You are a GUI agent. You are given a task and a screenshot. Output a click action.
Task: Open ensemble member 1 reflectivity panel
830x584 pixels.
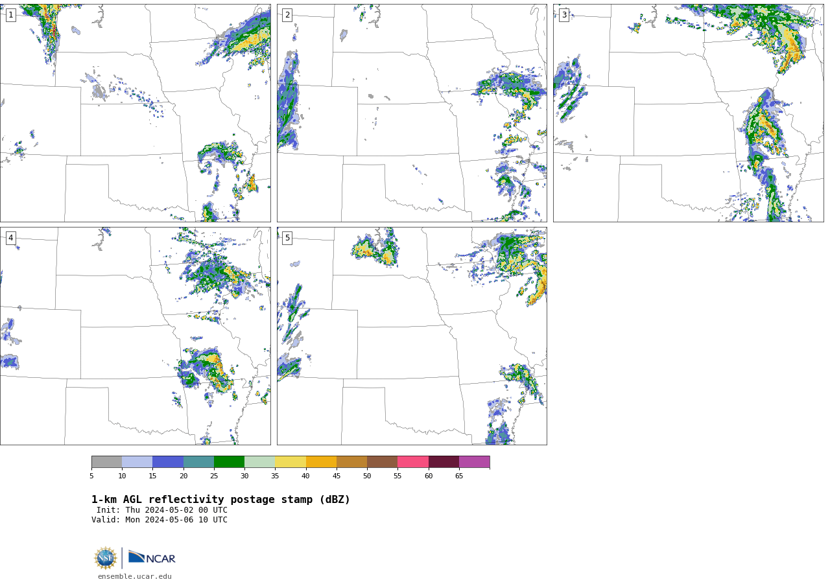[x=135, y=113]
